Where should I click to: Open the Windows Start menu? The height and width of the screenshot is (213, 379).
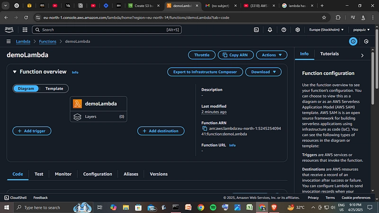coord(7,207)
